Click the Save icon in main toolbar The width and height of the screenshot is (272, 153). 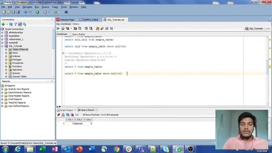tap(13, 12)
